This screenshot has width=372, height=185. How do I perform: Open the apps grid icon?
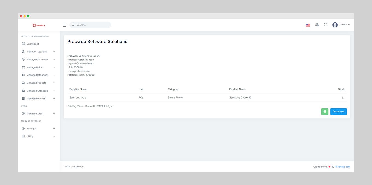[317, 25]
